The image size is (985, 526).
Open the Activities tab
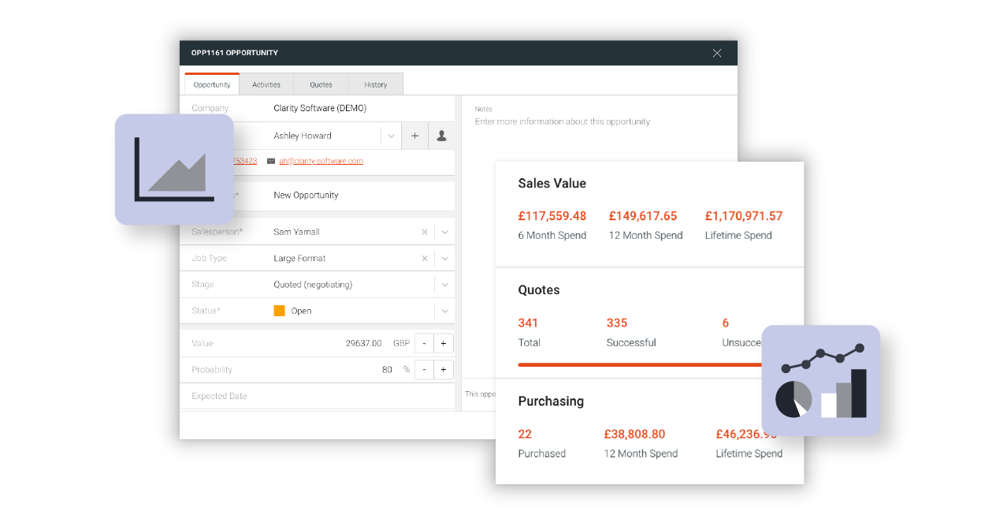click(x=266, y=84)
